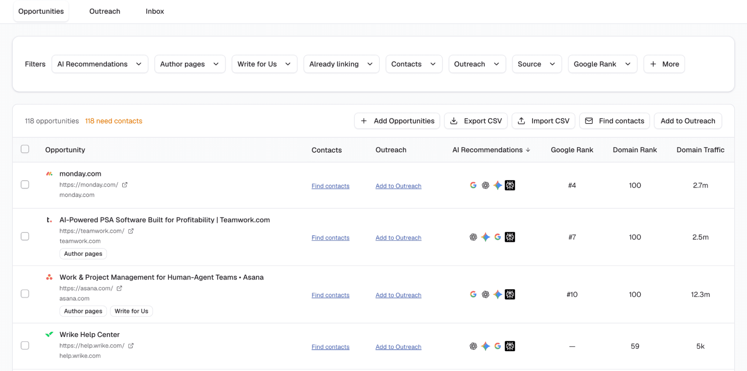747x371 pixels.
Task: Sort by Domain Traffic column header
Action: coord(700,150)
